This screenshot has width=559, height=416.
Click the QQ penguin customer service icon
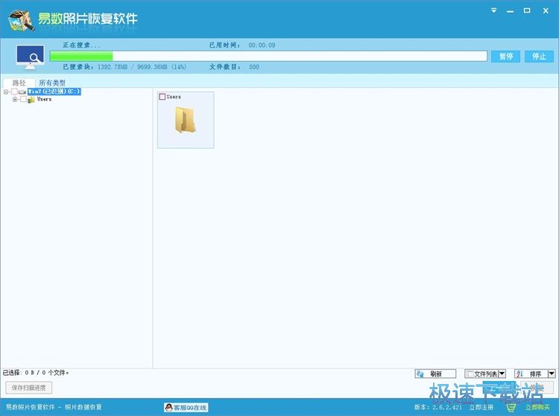click(x=168, y=407)
